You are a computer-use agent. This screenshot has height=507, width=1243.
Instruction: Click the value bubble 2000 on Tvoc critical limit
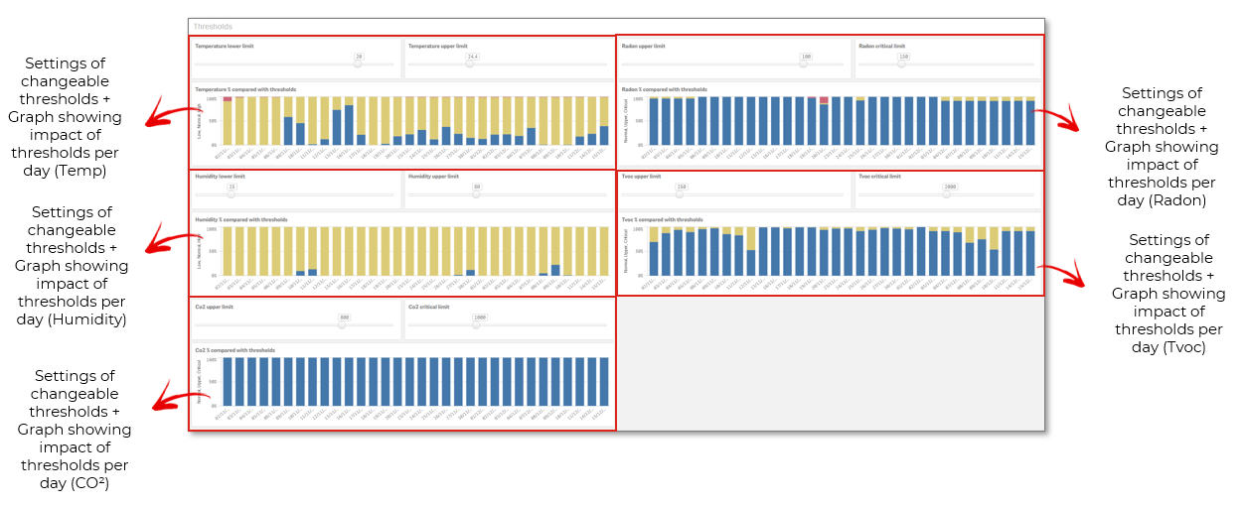click(x=950, y=187)
